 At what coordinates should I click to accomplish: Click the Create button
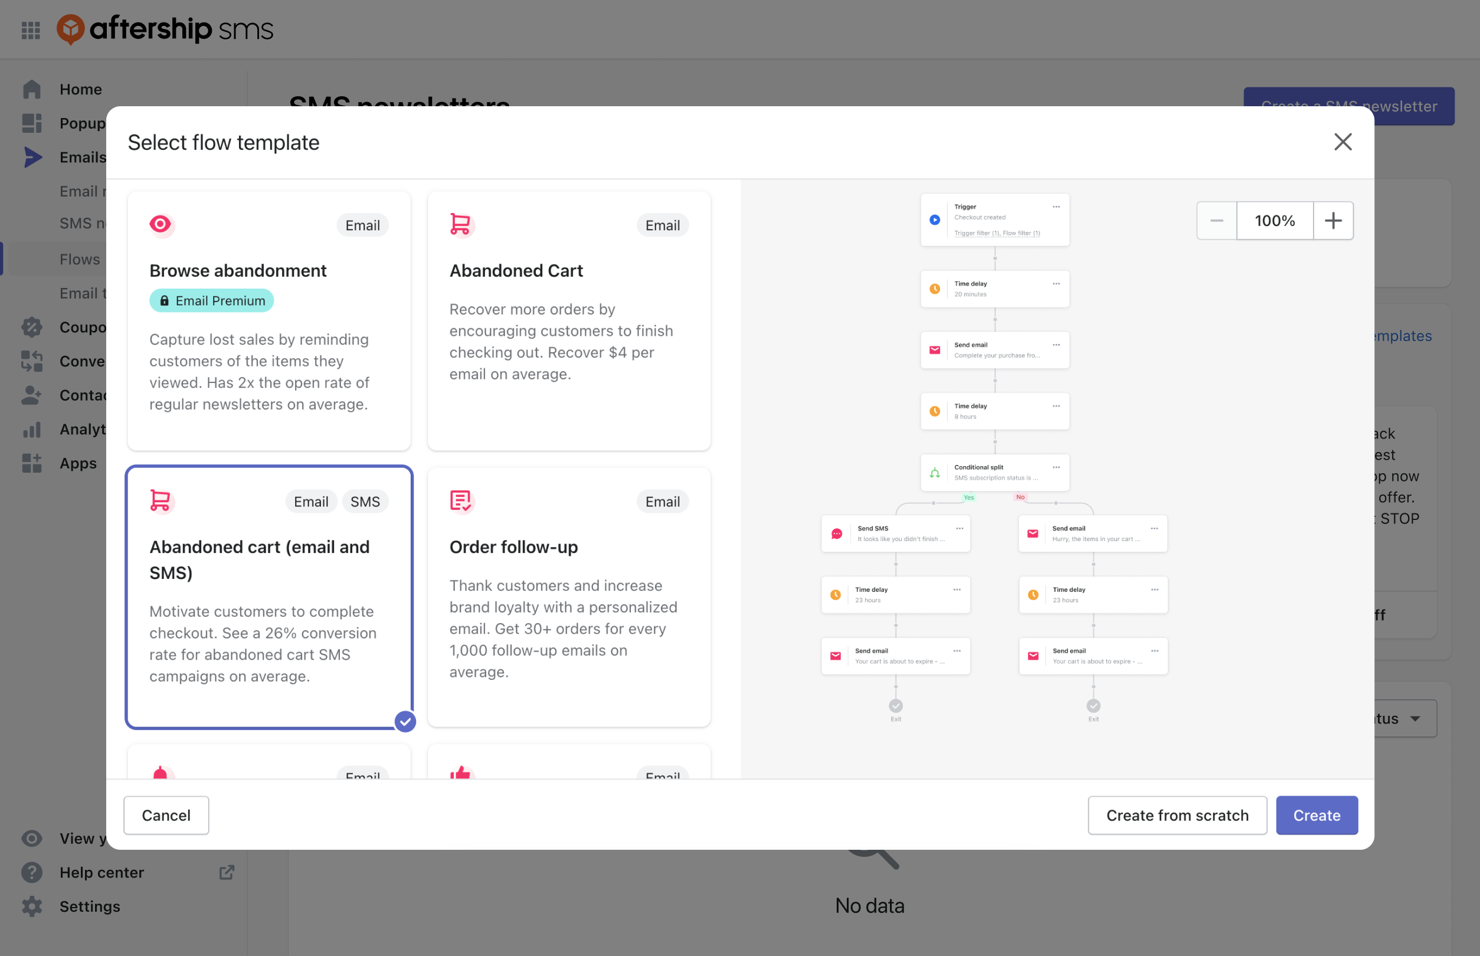(1316, 814)
